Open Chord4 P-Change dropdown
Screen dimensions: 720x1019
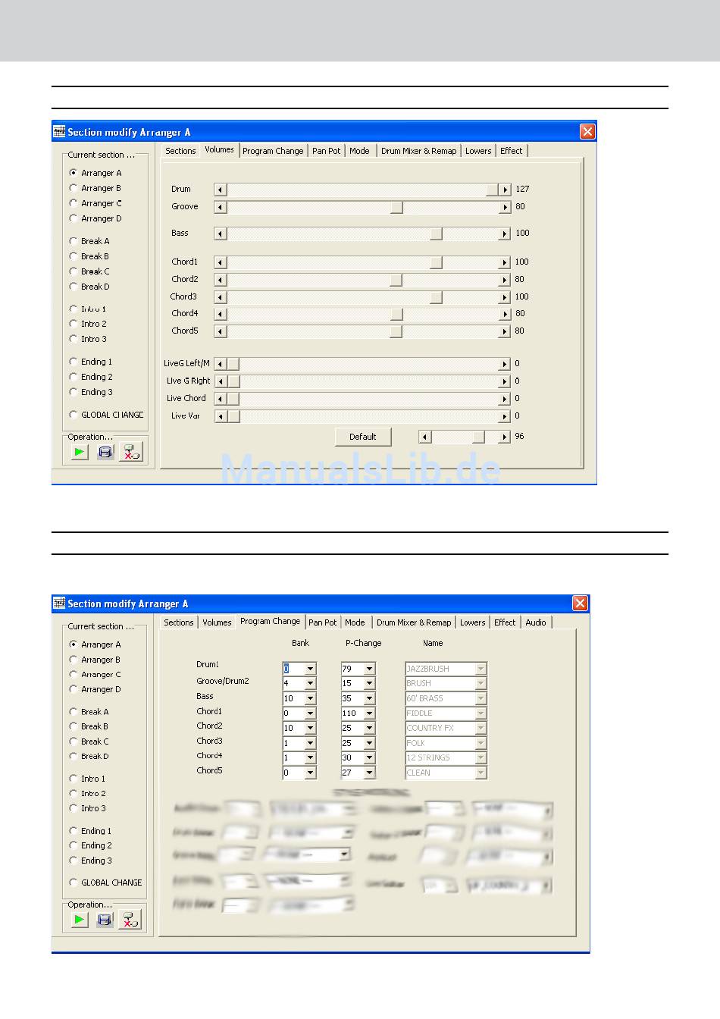369,757
